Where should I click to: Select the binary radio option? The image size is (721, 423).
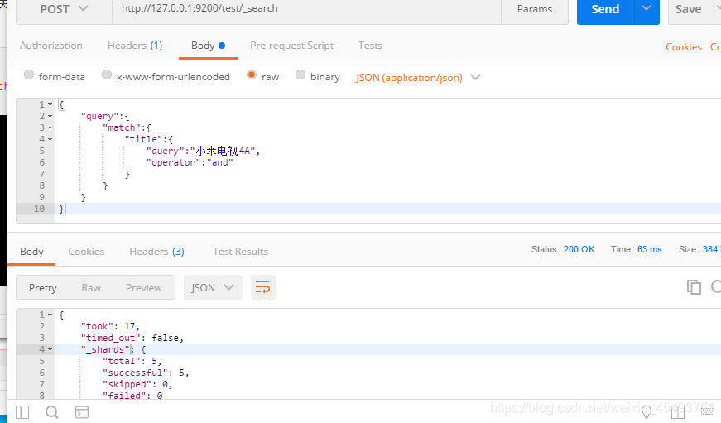[300, 75]
